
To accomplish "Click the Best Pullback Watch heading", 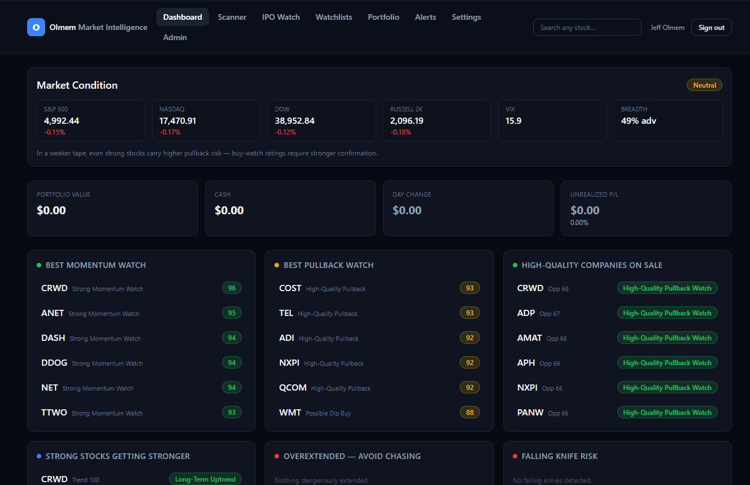I will tap(329, 265).
